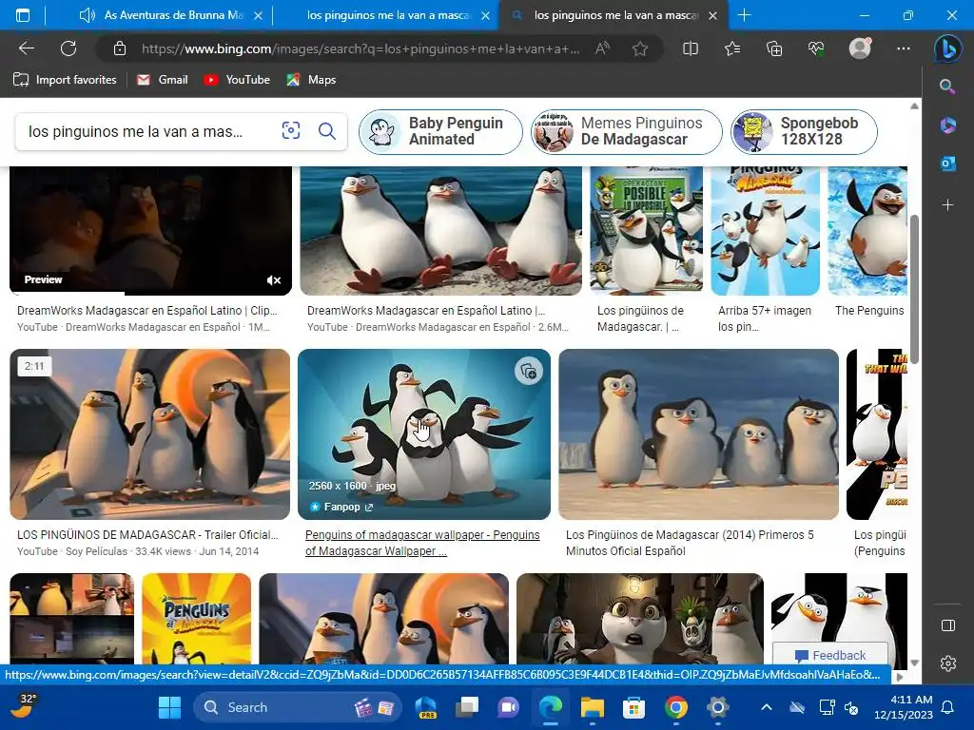974x730 pixels.
Task: Open the taskbar clock showing 4:11 AM
Action: tap(903, 707)
